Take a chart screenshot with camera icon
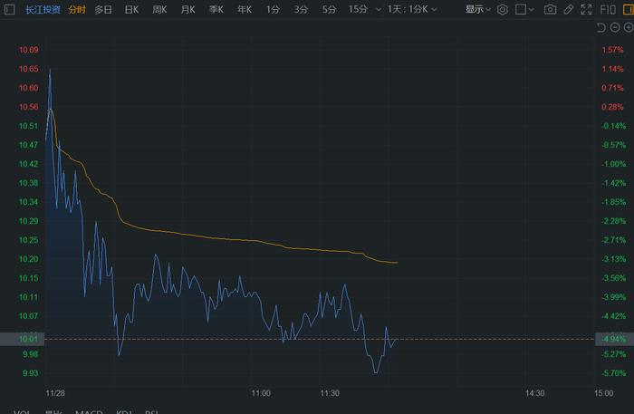This screenshot has height=414, width=634. coord(550,9)
